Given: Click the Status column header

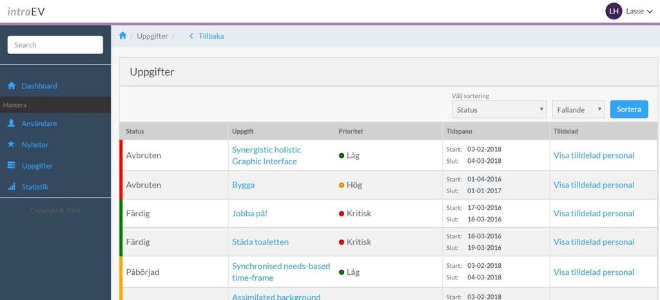Looking at the screenshot, I should (135, 131).
